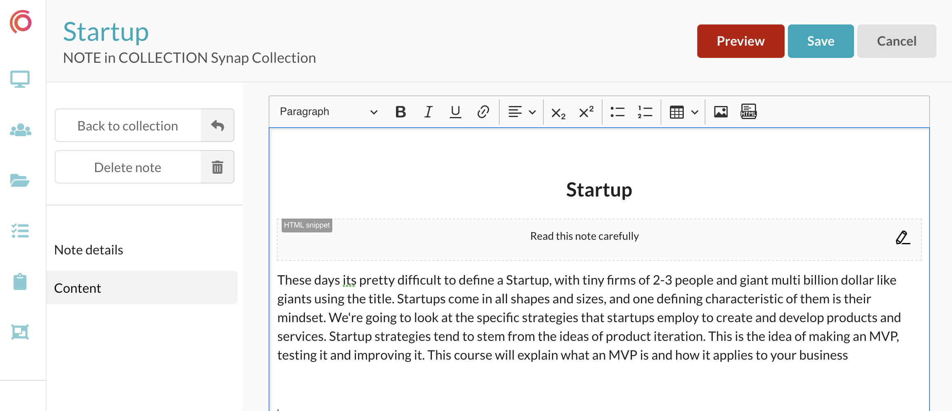This screenshot has height=411, width=952.
Task: Toggle underline formatting
Action: pyautogui.click(x=456, y=112)
